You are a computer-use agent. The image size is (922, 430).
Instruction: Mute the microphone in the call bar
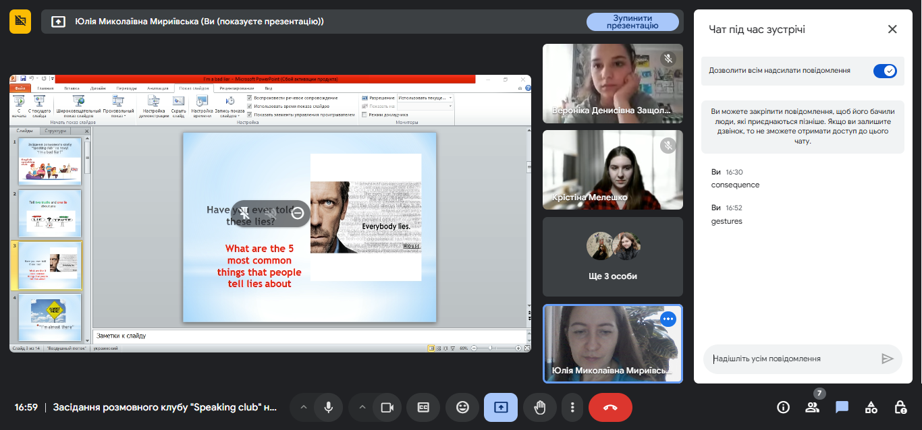click(329, 407)
